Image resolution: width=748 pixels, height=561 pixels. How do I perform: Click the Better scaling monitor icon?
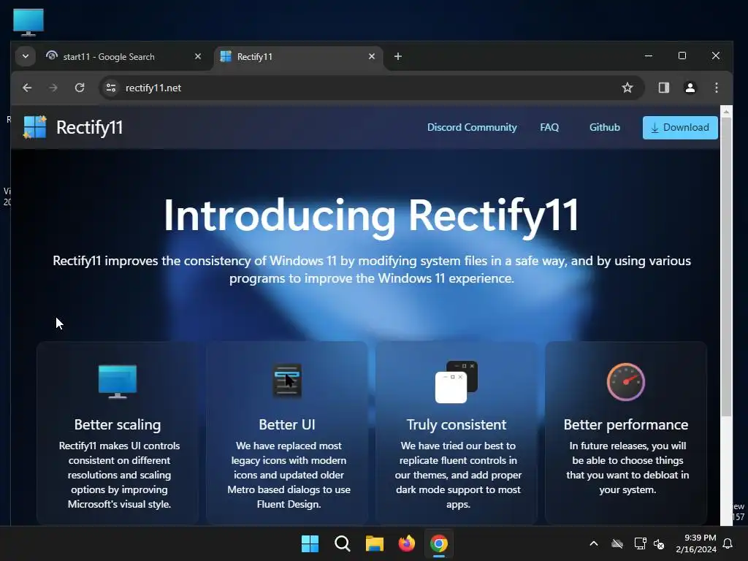[x=118, y=381]
